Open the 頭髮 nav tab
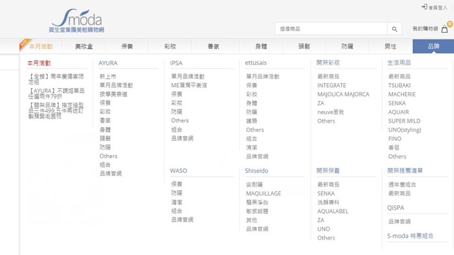Screen dimensions: 454x255 (304, 46)
